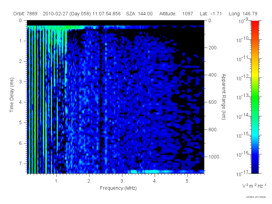Image resolution: width=272 pixels, height=204 pixels.
Task: Click the 'Lat: -1.71' text
Action: coord(211,14)
